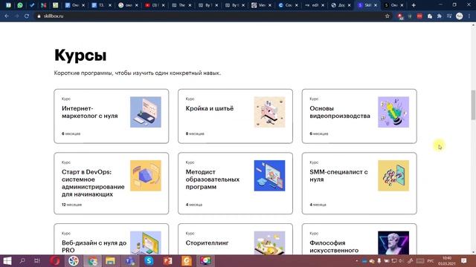Switch to the YouTube tab
The image size is (476, 267).
pos(155,5)
